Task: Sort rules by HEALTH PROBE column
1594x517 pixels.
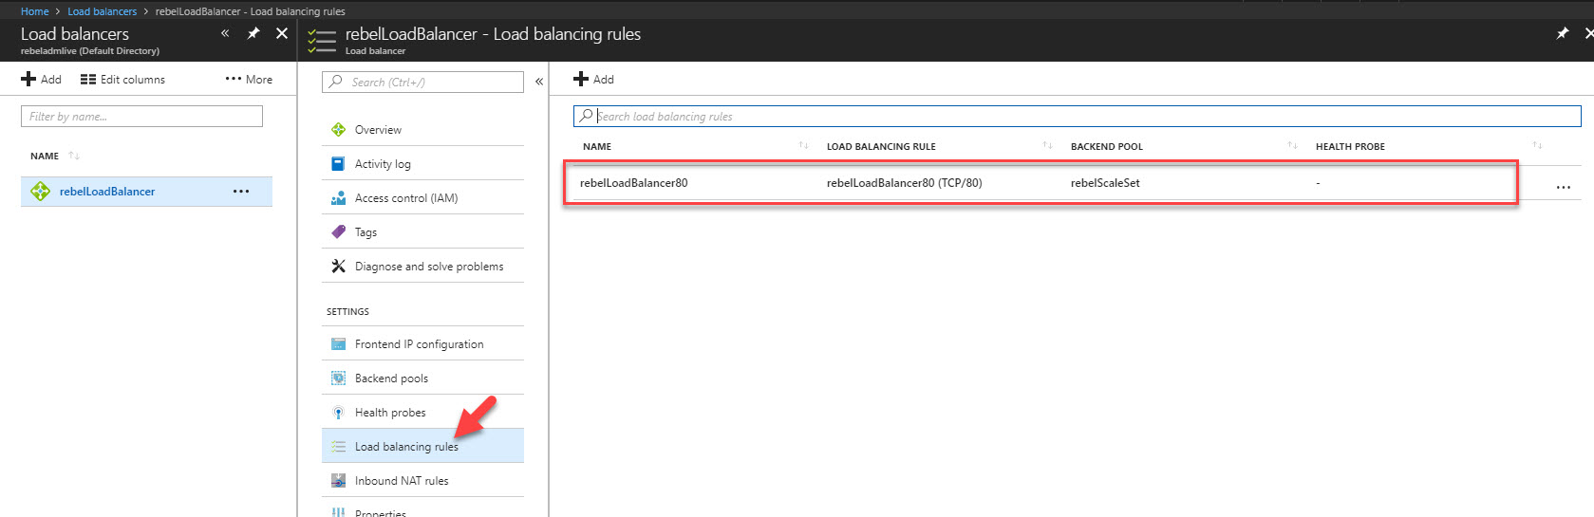Action: tap(1537, 146)
